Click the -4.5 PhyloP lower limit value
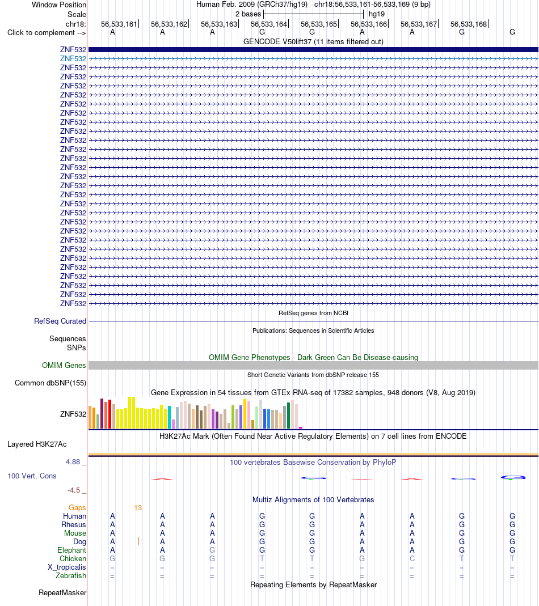The width and height of the screenshot is (539, 606). (74, 490)
